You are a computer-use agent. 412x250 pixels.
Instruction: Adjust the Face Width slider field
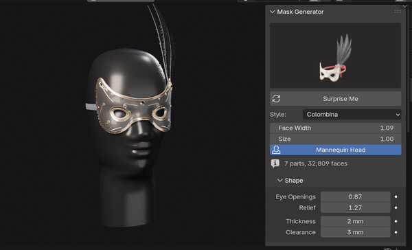pos(335,128)
